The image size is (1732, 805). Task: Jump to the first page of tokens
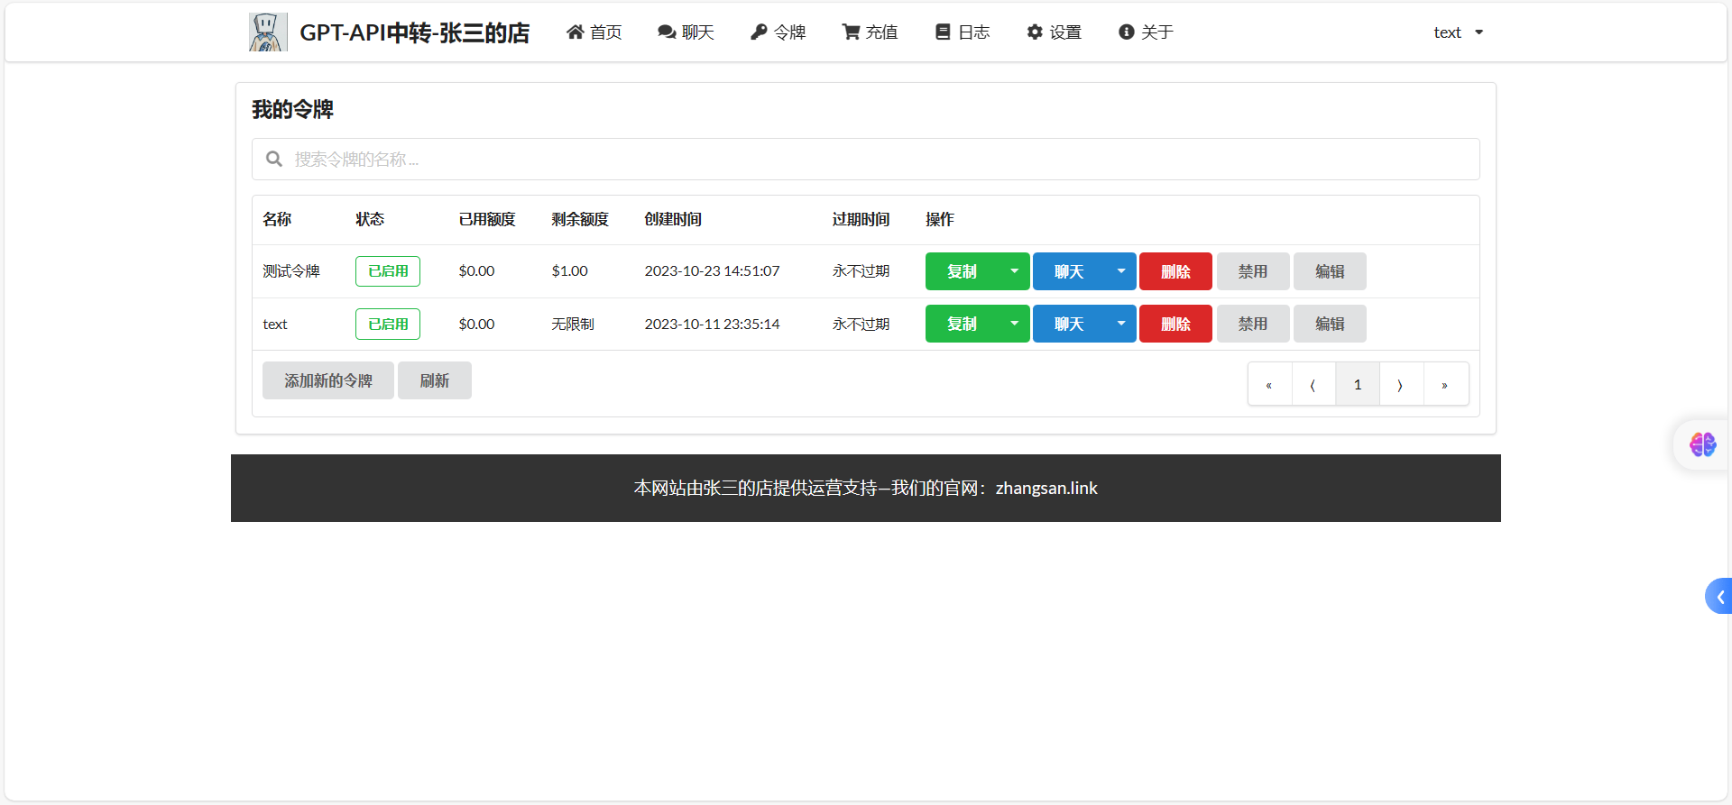point(1269,384)
